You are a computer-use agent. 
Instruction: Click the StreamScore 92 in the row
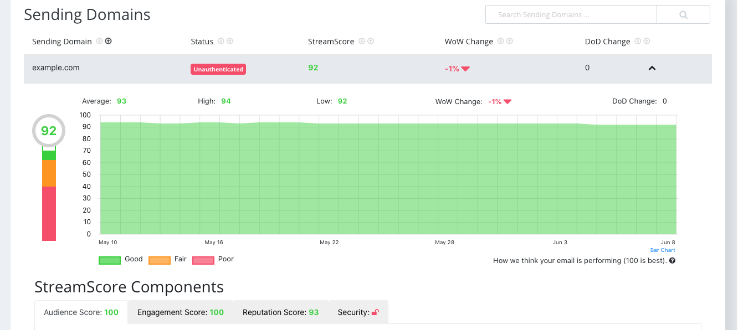coord(313,68)
